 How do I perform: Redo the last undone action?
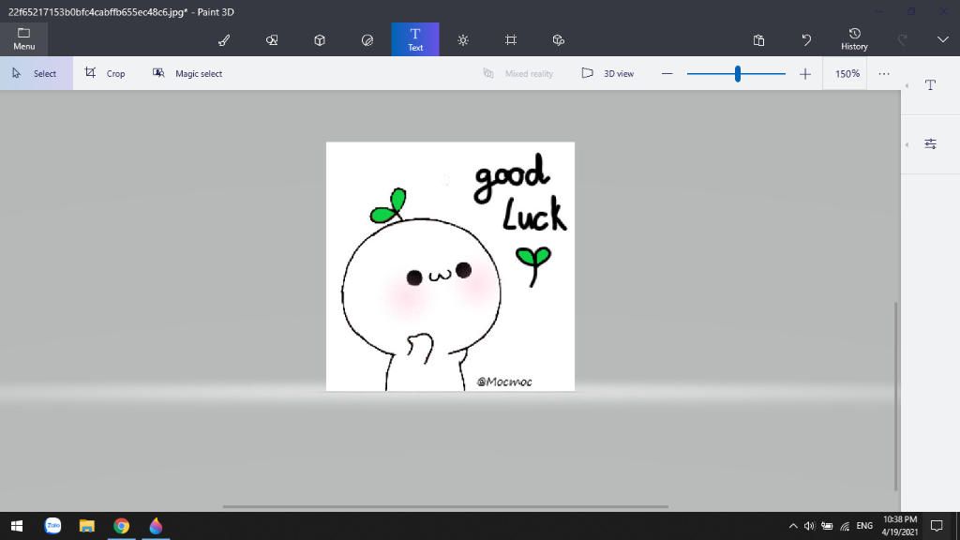pos(902,39)
